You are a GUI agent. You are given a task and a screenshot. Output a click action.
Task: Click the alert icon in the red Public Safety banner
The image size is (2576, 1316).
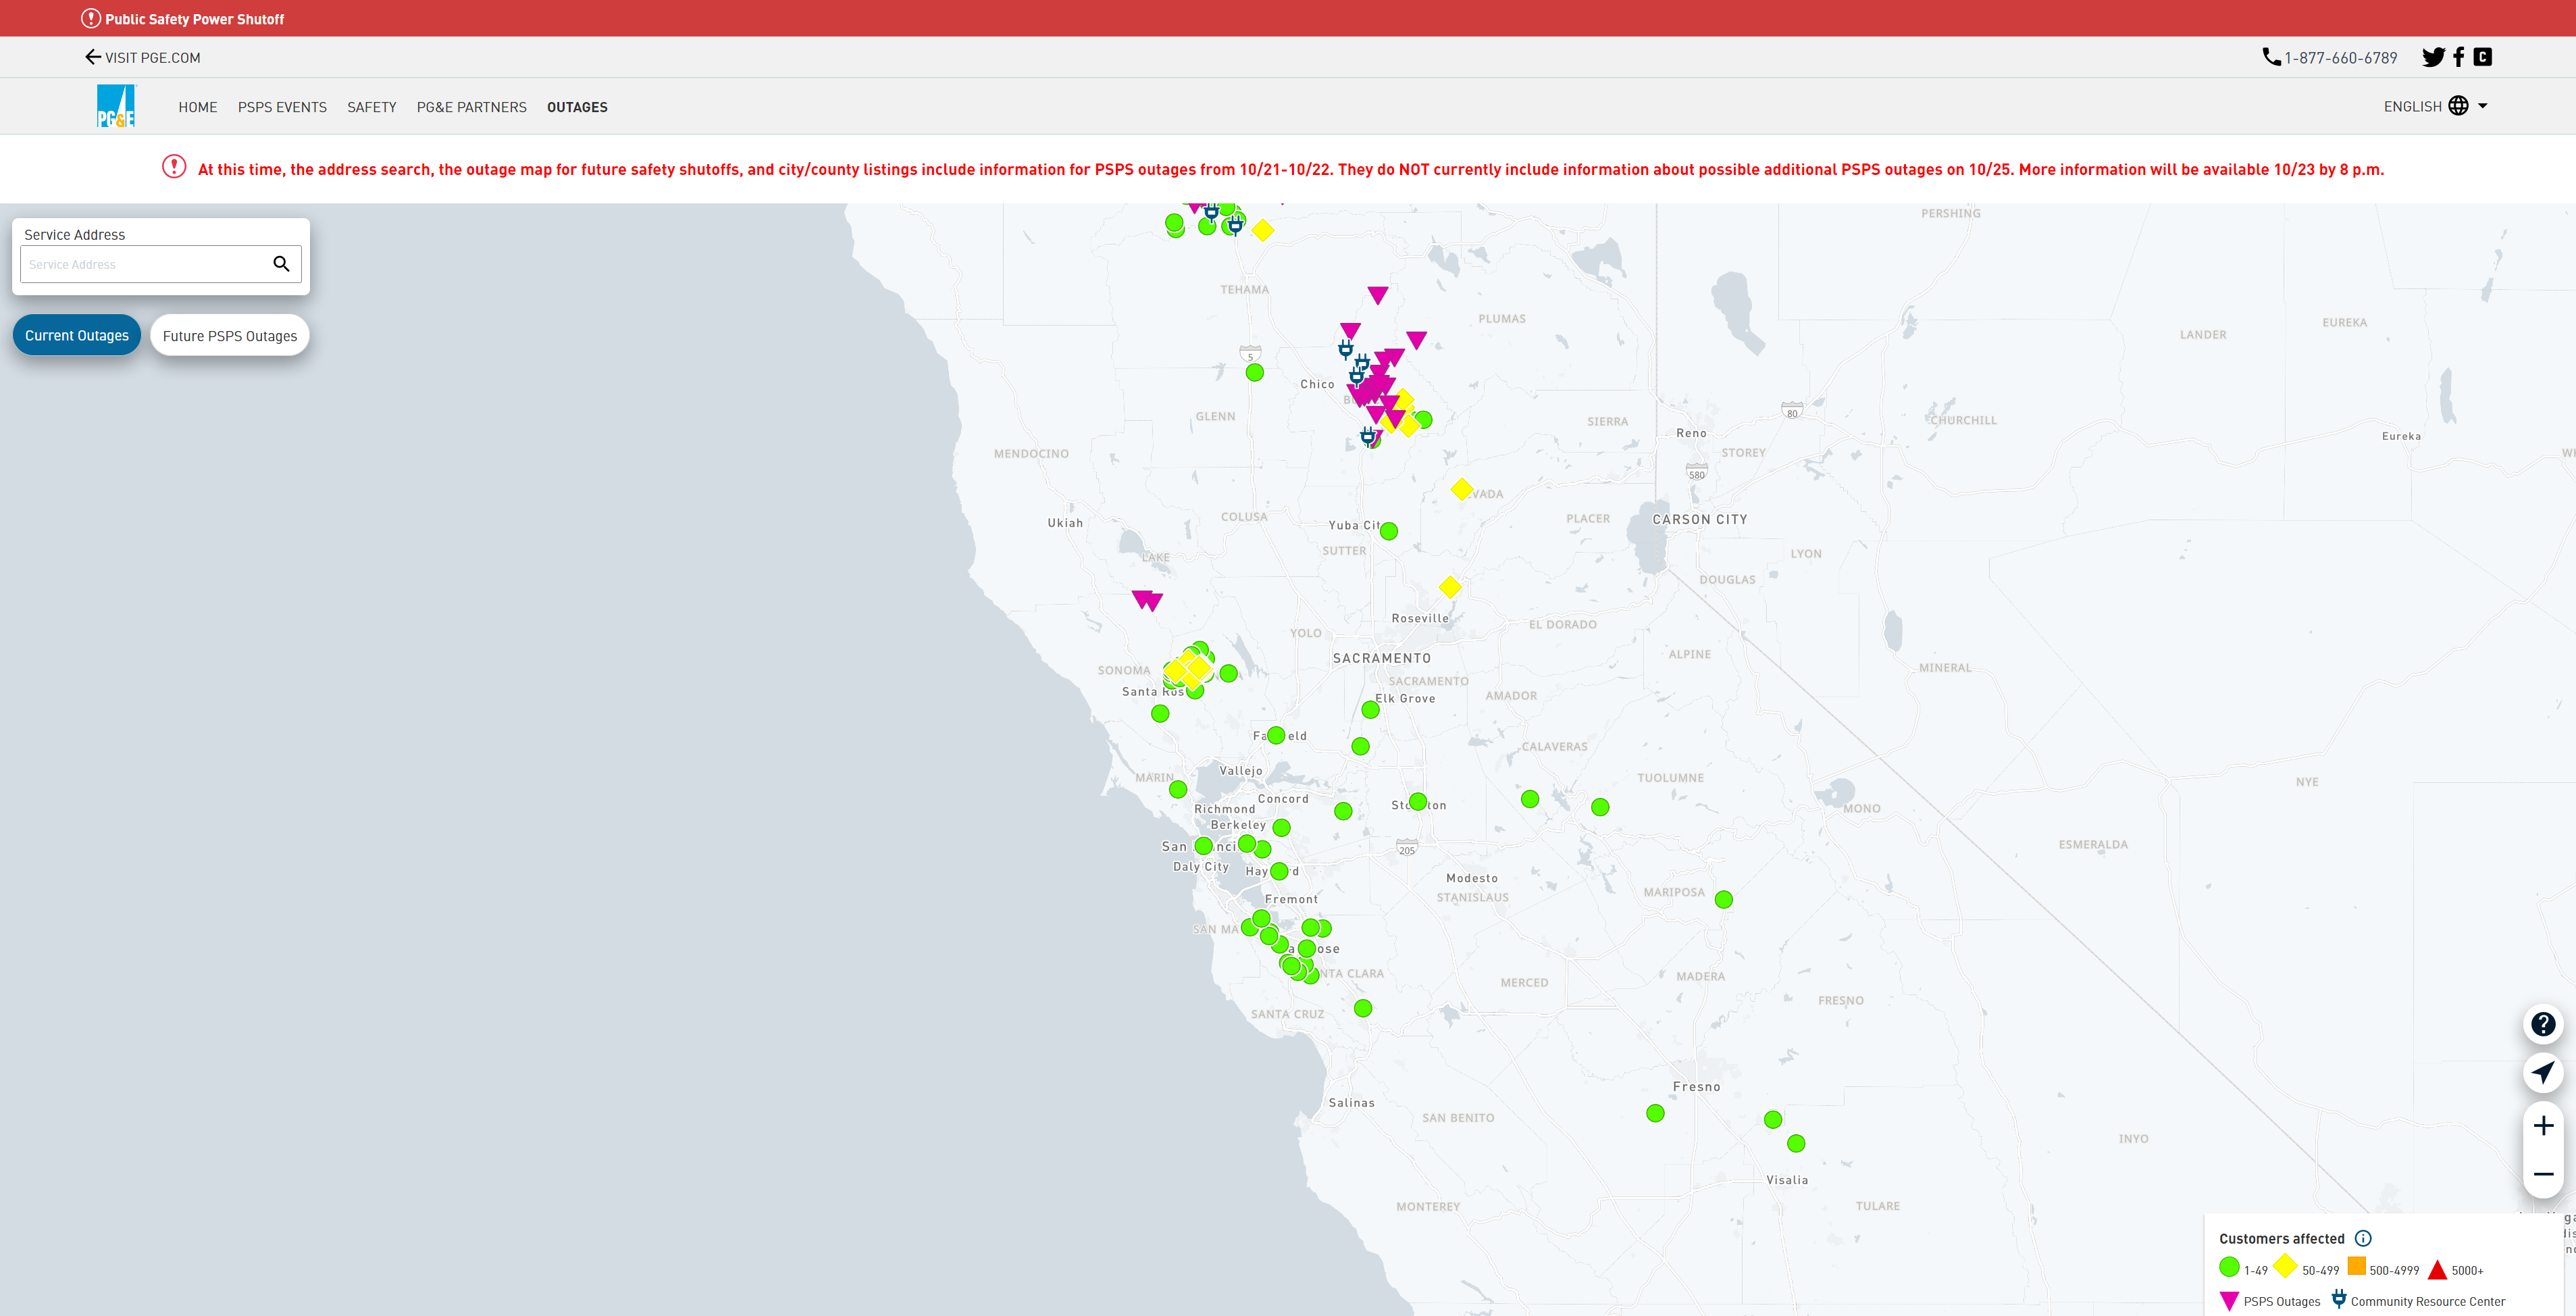91,18
